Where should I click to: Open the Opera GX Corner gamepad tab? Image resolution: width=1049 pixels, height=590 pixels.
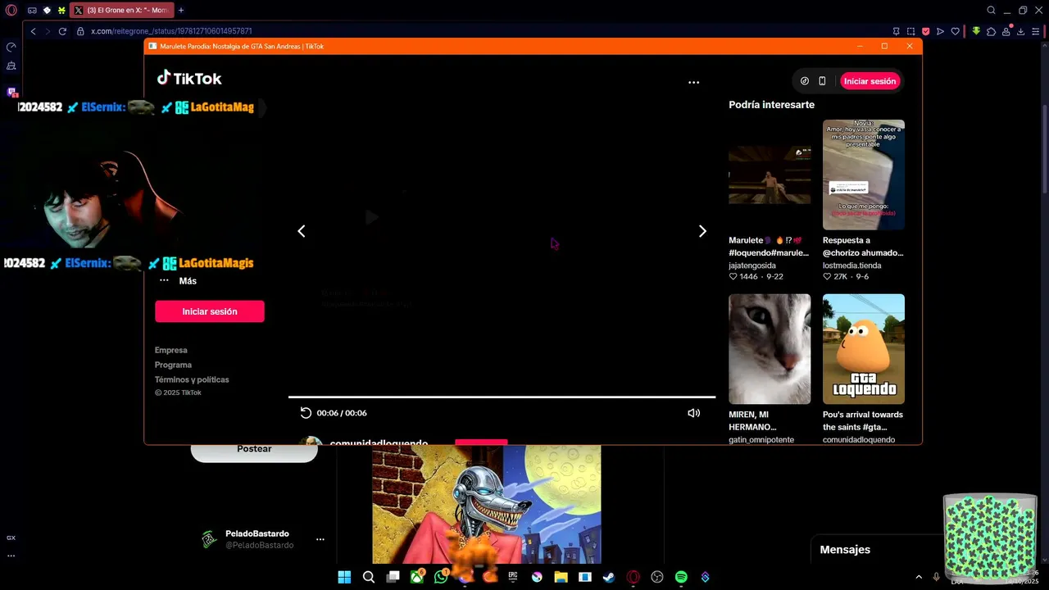(x=31, y=11)
